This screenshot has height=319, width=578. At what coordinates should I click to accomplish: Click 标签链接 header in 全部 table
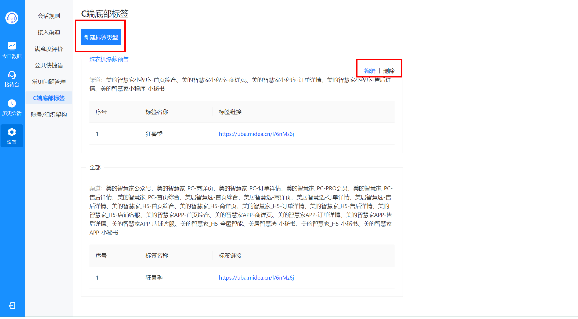230,256
